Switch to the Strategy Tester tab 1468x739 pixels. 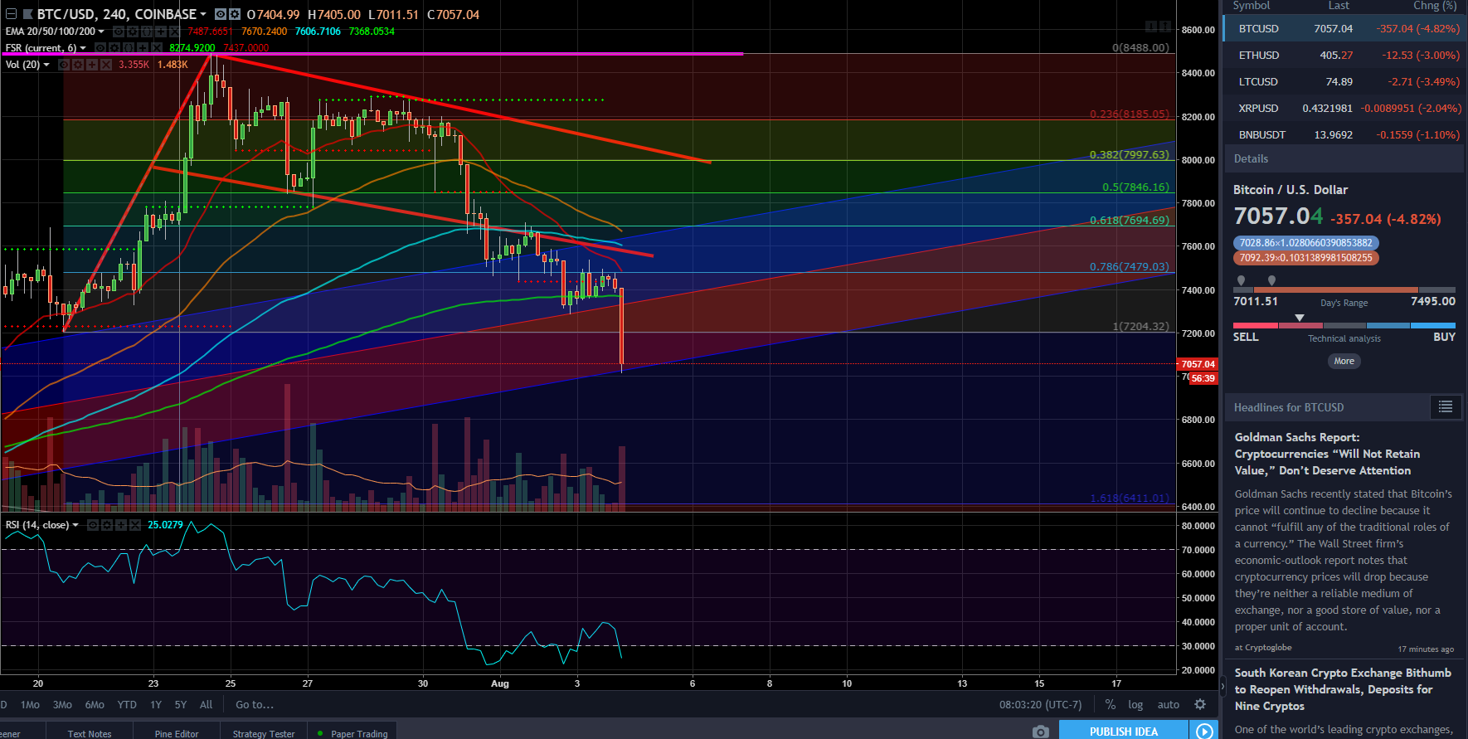point(264,733)
